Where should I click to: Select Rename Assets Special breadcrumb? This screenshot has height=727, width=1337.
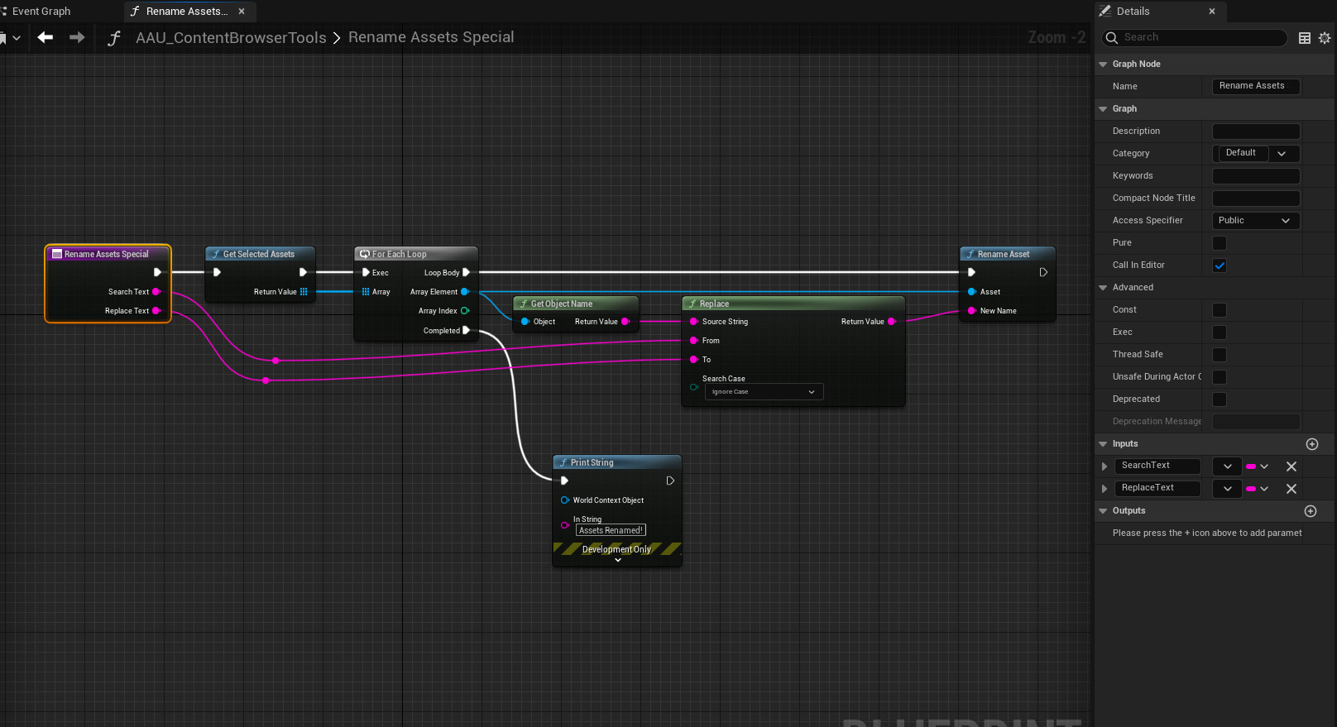(x=431, y=37)
